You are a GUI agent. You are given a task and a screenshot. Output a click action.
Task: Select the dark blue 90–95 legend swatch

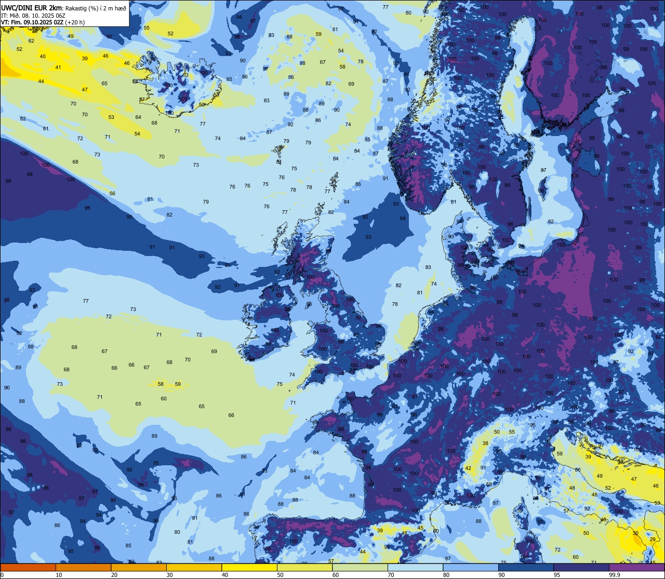pos(526,568)
